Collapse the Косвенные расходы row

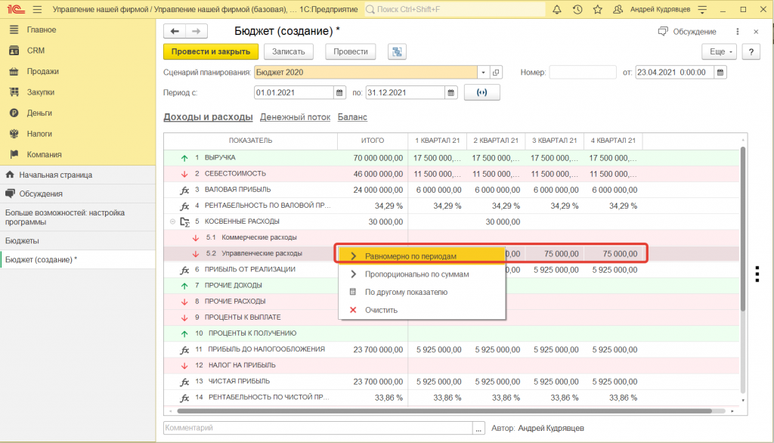tap(172, 221)
